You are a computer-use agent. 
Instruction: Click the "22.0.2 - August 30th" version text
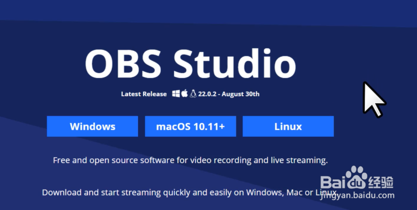click(229, 94)
